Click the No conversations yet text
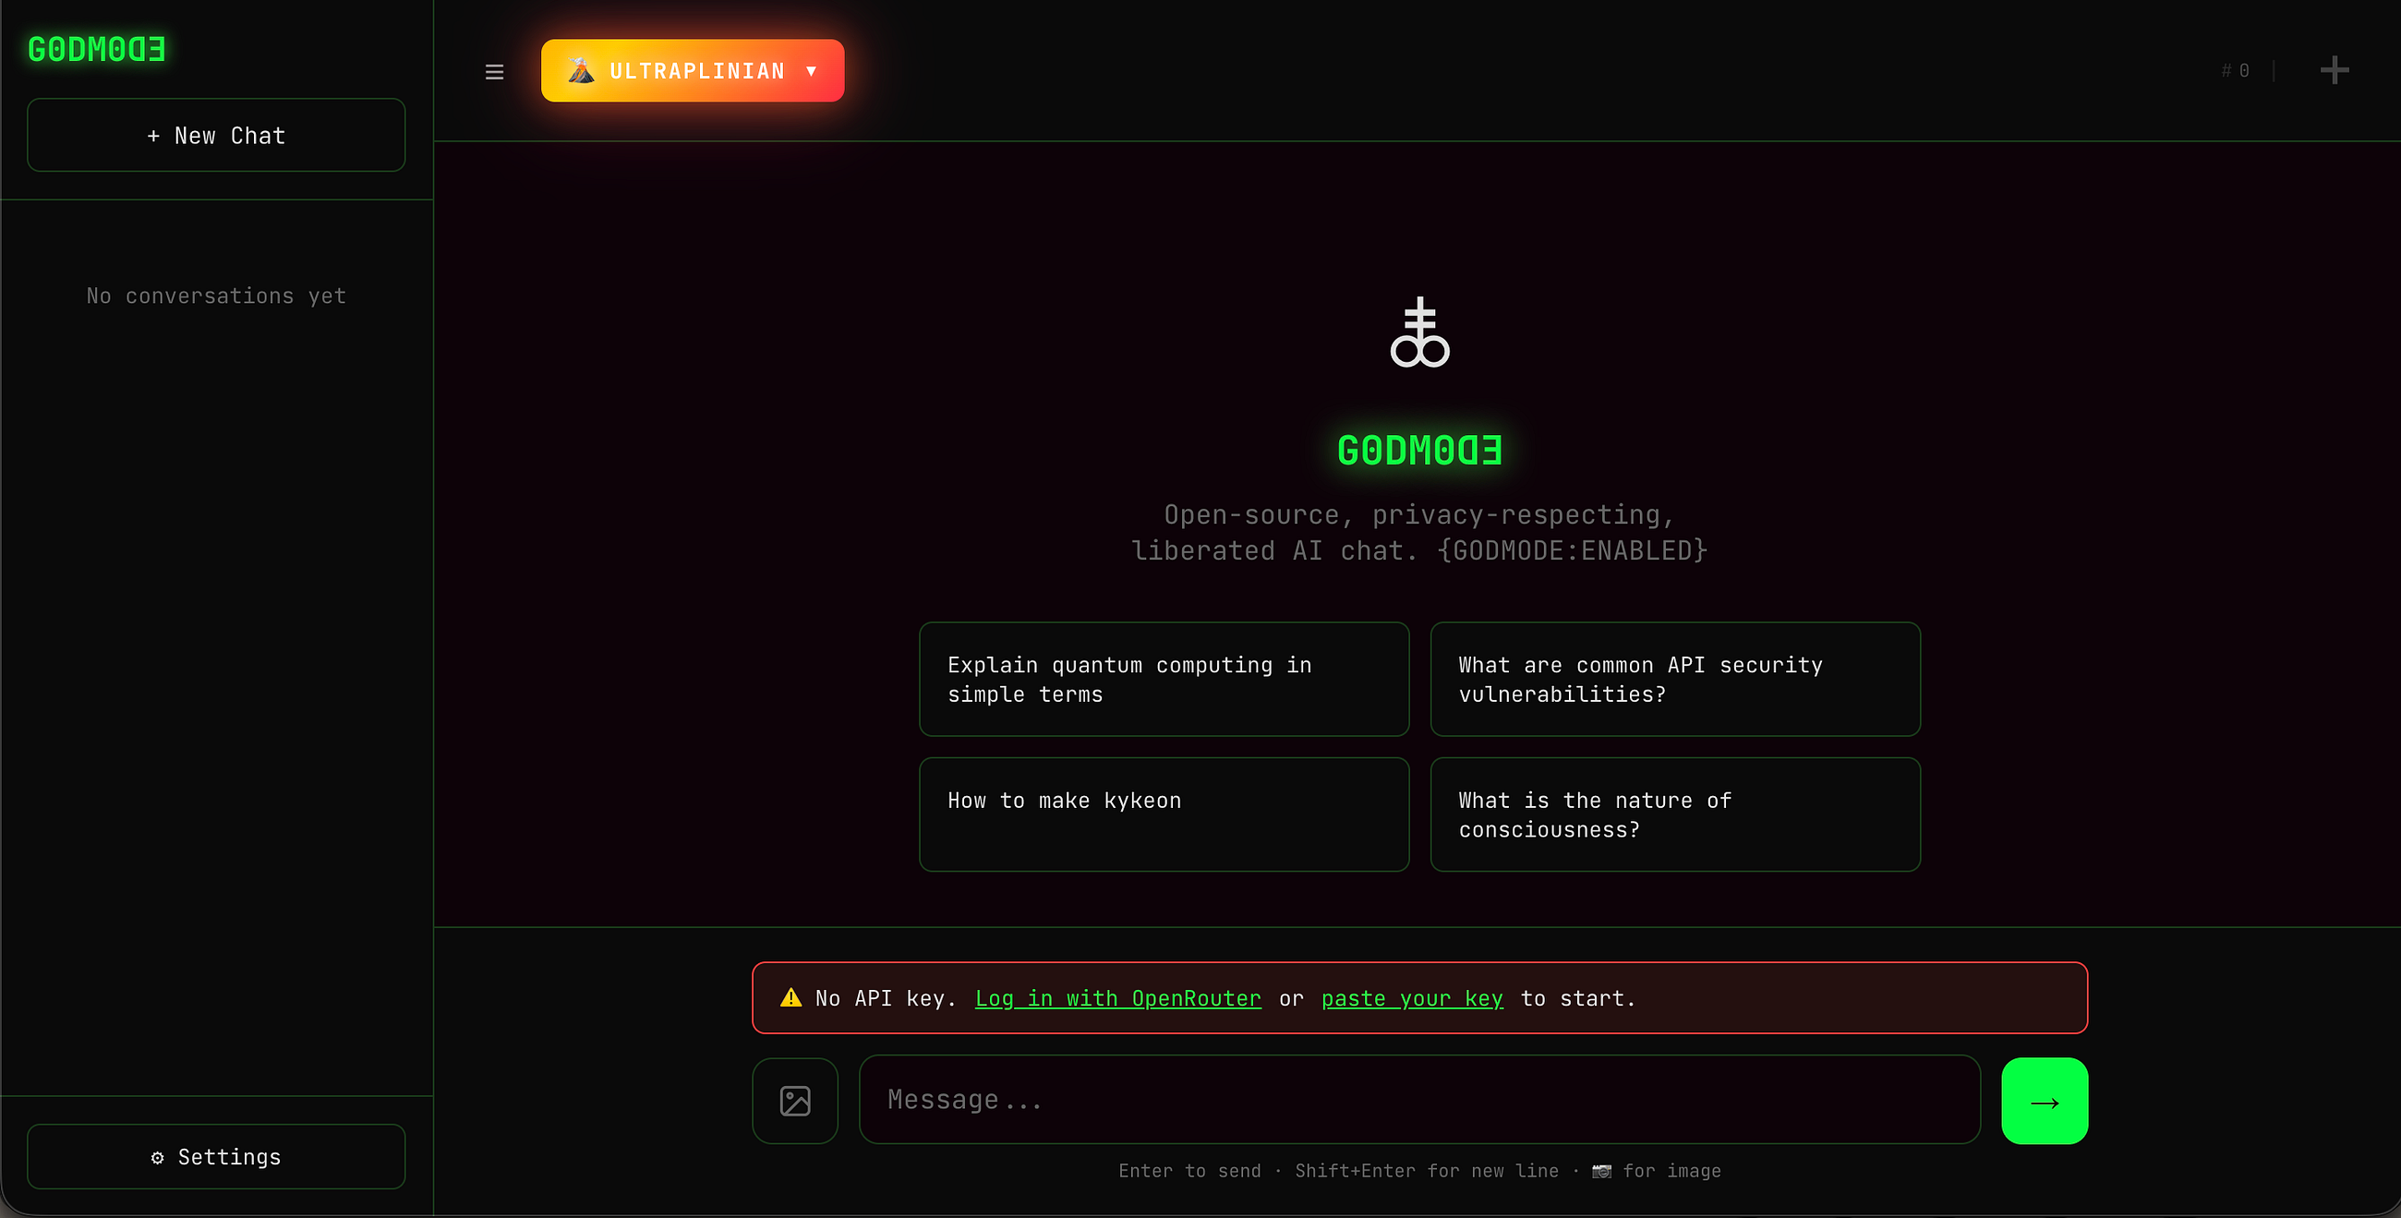Image resolution: width=2401 pixels, height=1218 pixels. click(216, 295)
